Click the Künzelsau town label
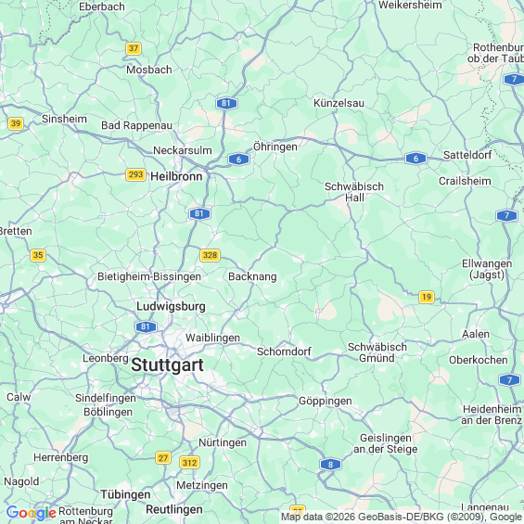This screenshot has width=524, height=524. [339, 103]
